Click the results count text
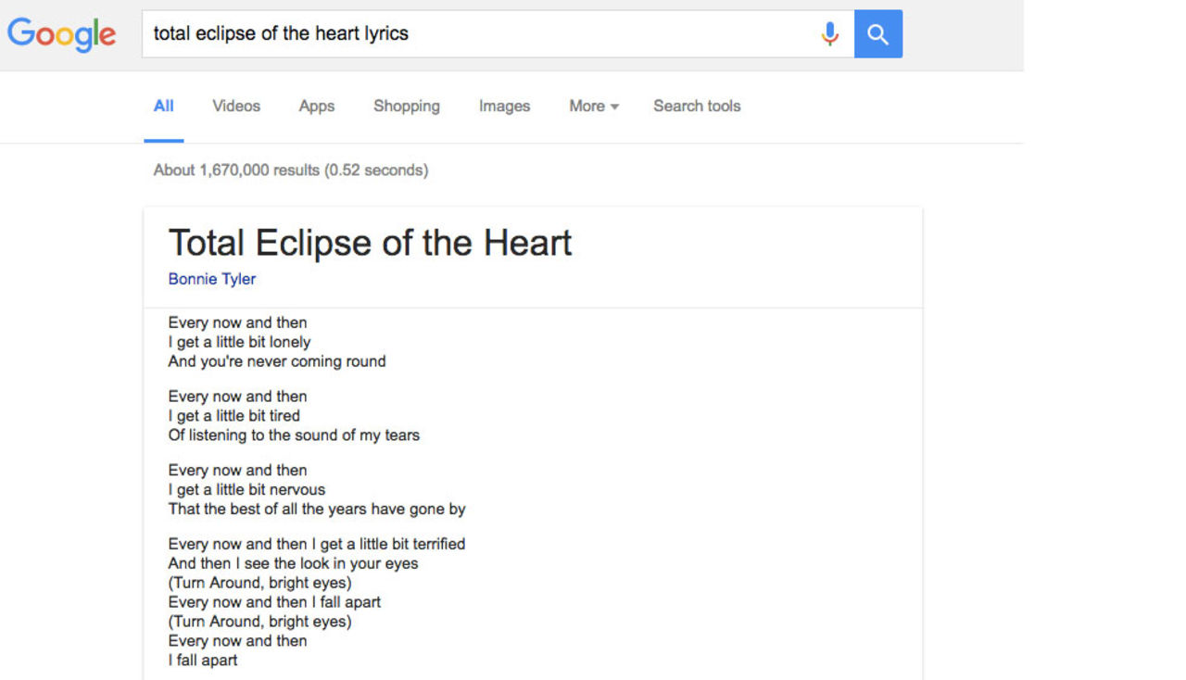This screenshot has height=680, width=1186. click(290, 170)
